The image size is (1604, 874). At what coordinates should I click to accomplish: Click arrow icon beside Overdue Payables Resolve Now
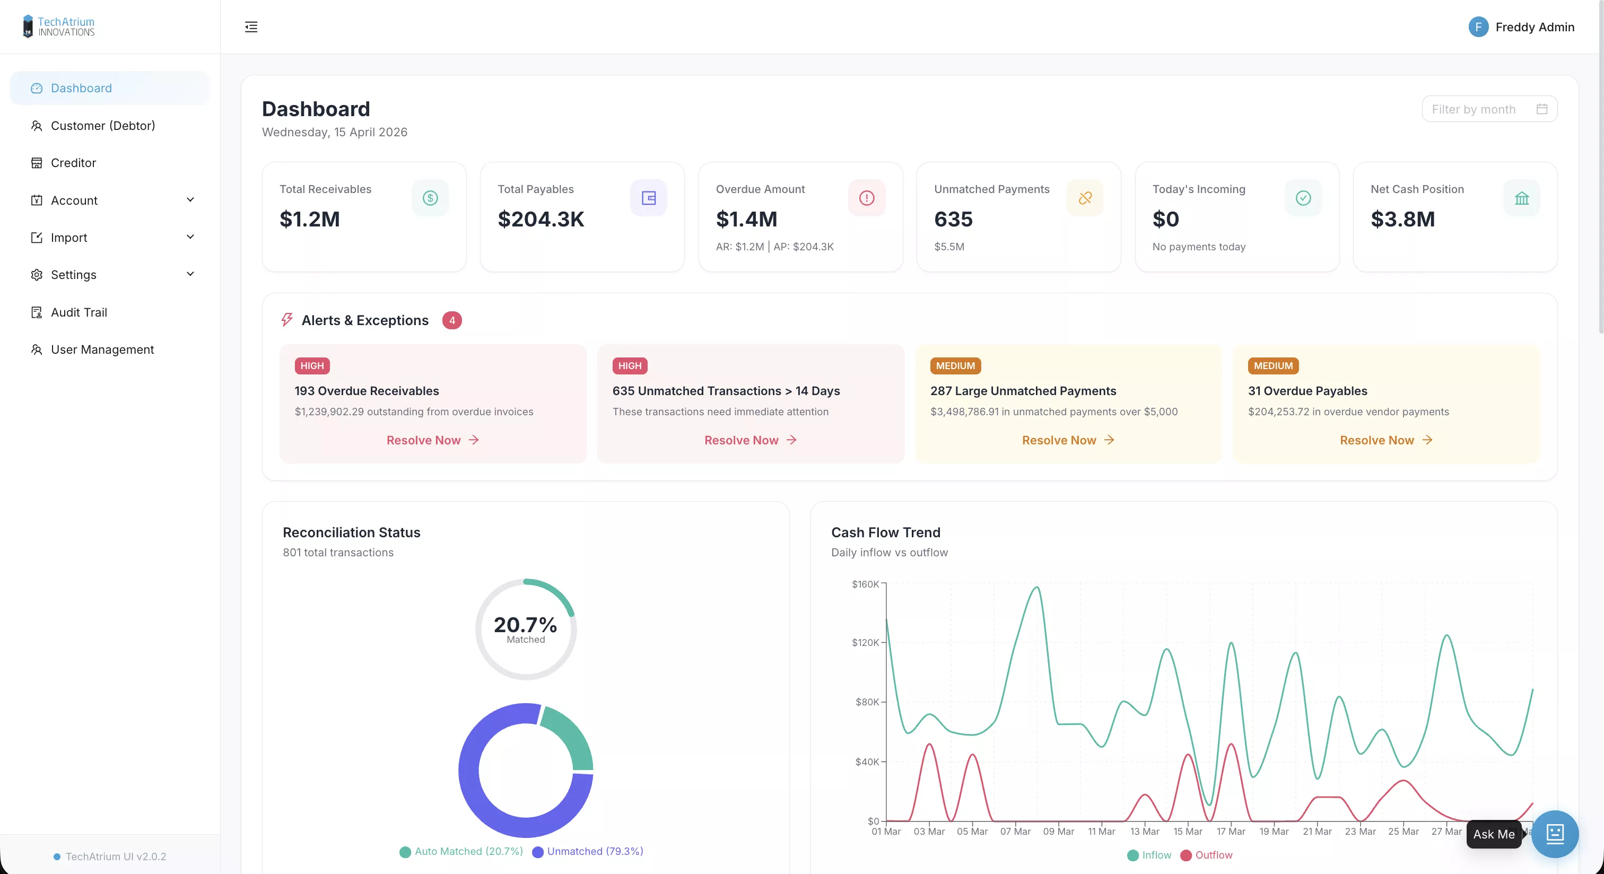pos(1428,440)
